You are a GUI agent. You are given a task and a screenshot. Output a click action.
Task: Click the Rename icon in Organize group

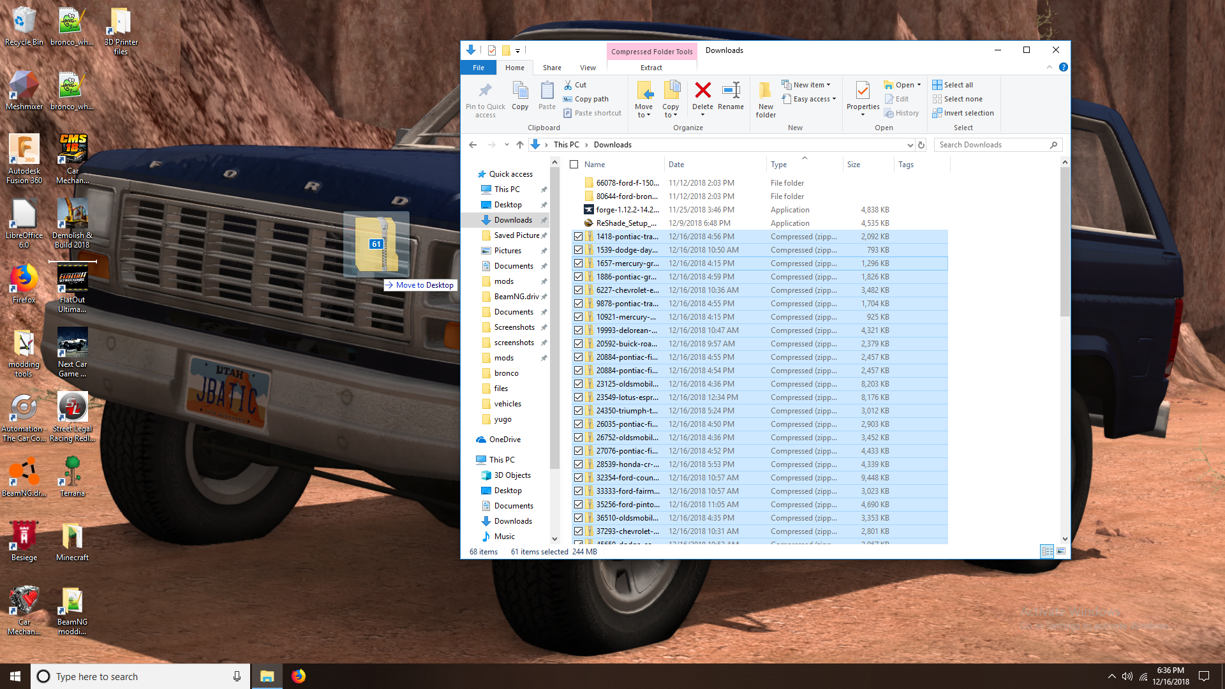pos(731,91)
